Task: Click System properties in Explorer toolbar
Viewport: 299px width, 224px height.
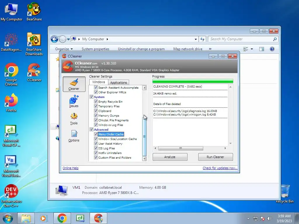Action: point(95,49)
